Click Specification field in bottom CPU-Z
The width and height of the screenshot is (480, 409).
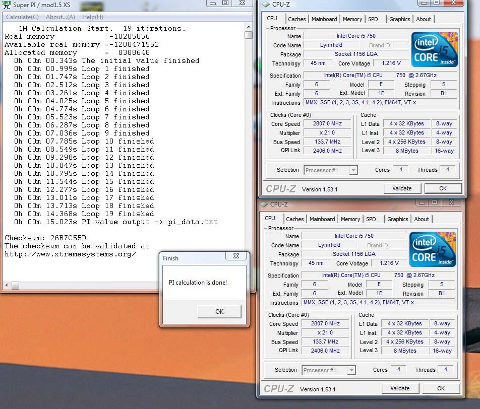pos(378,276)
